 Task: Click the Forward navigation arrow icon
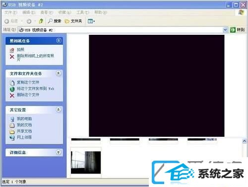(29, 21)
